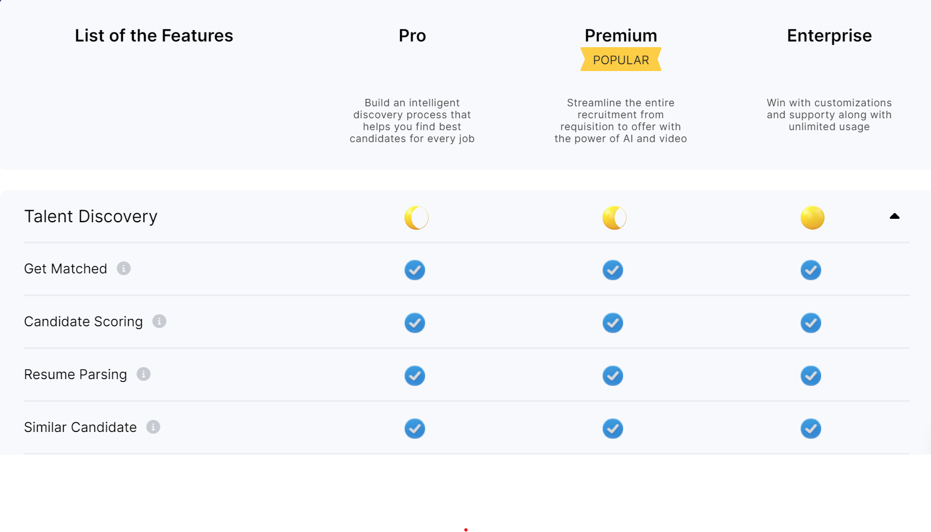
Task: Click Premium checkmark for Candidate Scoring
Action: (613, 323)
